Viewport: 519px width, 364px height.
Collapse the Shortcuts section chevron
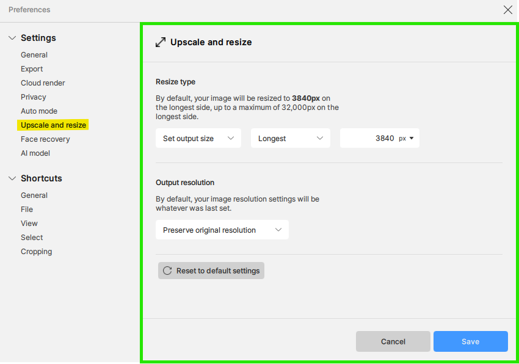tap(12, 178)
